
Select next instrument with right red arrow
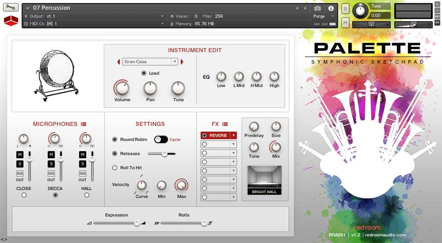click(182, 62)
